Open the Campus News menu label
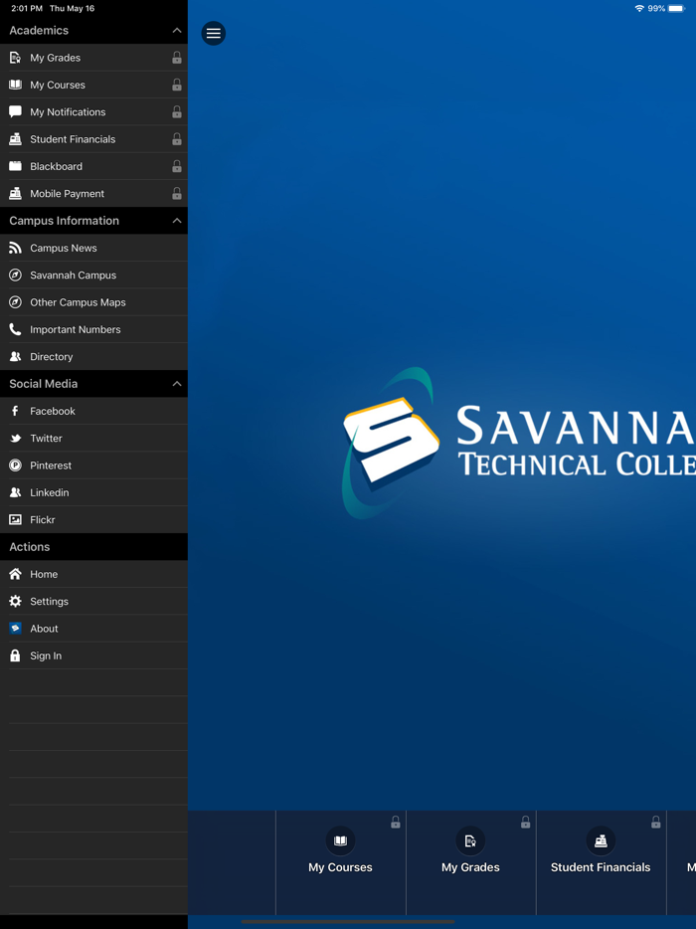 pos(64,249)
